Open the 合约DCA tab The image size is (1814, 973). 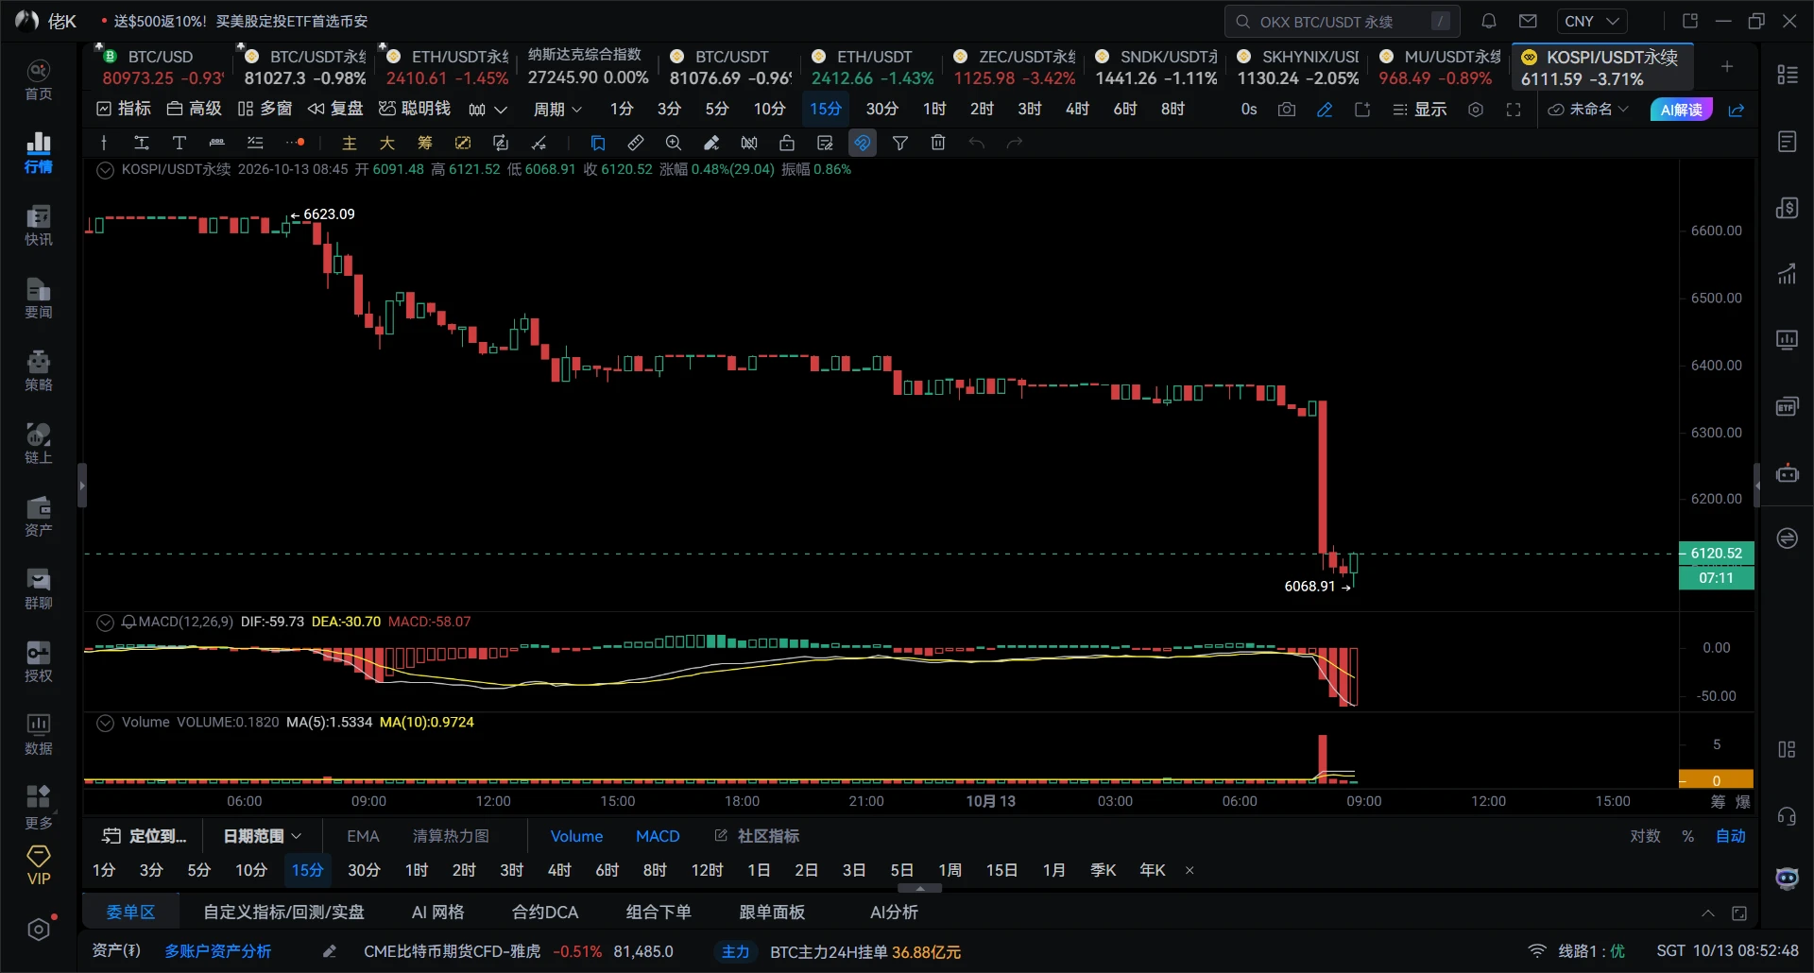click(x=545, y=913)
